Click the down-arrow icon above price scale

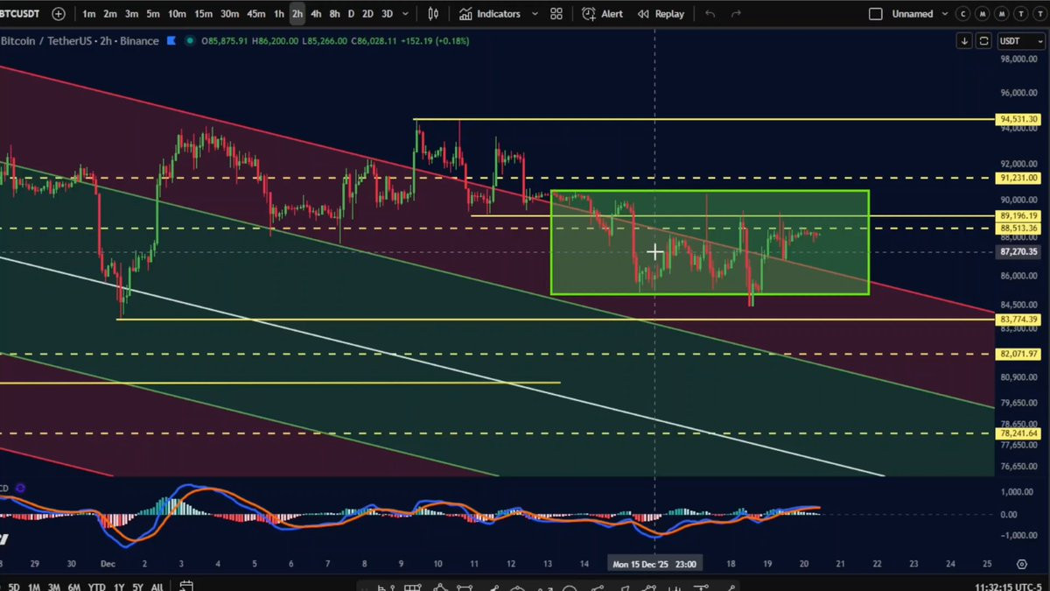tap(964, 41)
